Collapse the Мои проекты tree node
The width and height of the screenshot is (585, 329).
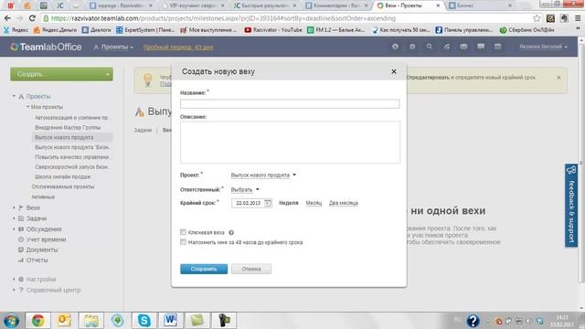coord(28,107)
